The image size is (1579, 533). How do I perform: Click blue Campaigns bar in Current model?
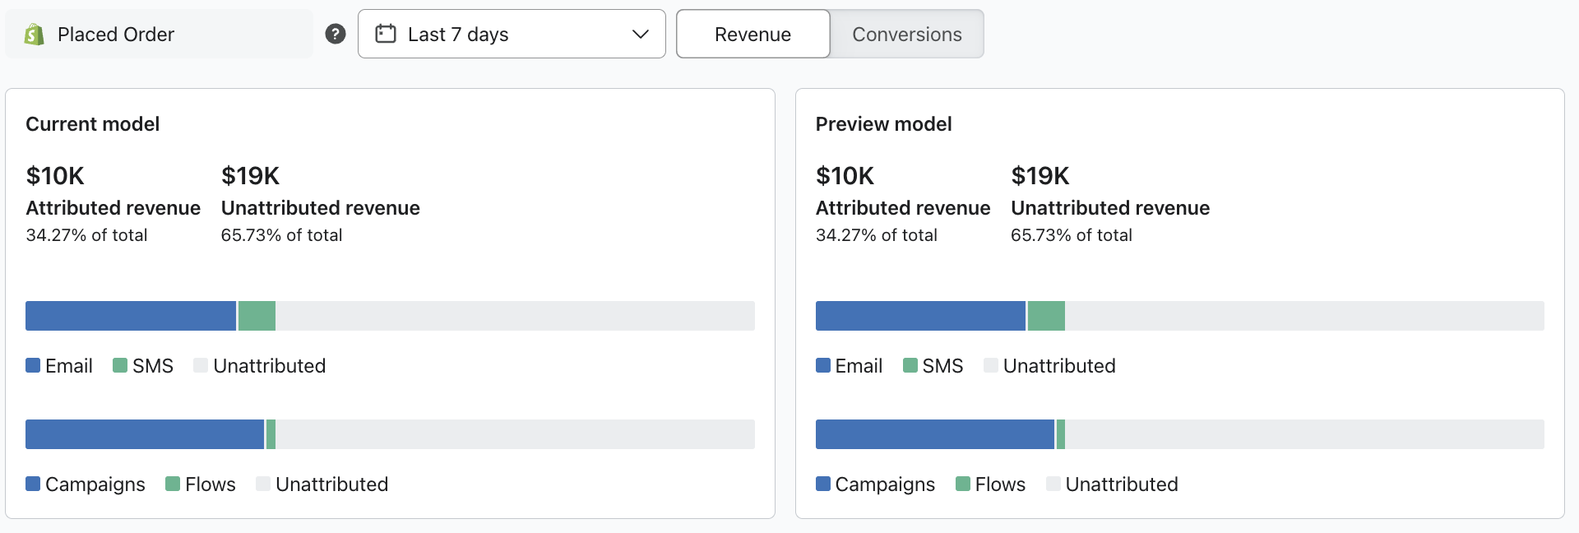tap(145, 434)
